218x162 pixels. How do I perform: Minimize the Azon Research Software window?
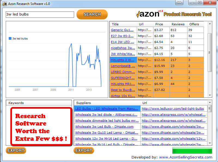pyautogui.click(x=192, y=2)
